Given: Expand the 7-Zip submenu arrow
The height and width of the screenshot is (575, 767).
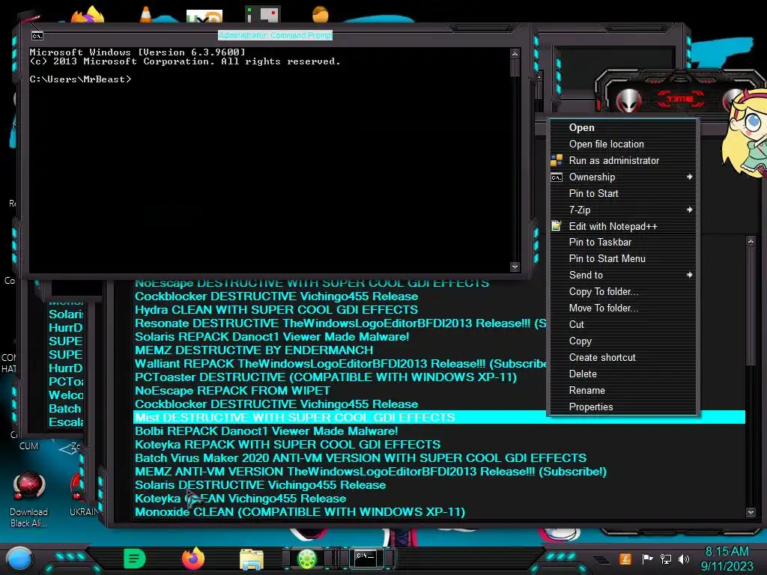Looking at the screenshot, I should tap(689, 210).
